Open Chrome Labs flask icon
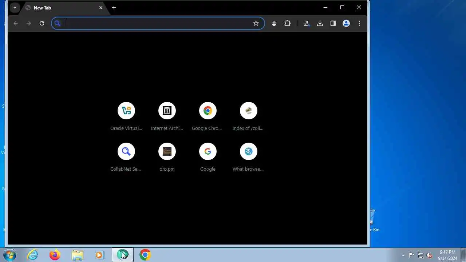This screenshot has width=466, height=262. 307,23
